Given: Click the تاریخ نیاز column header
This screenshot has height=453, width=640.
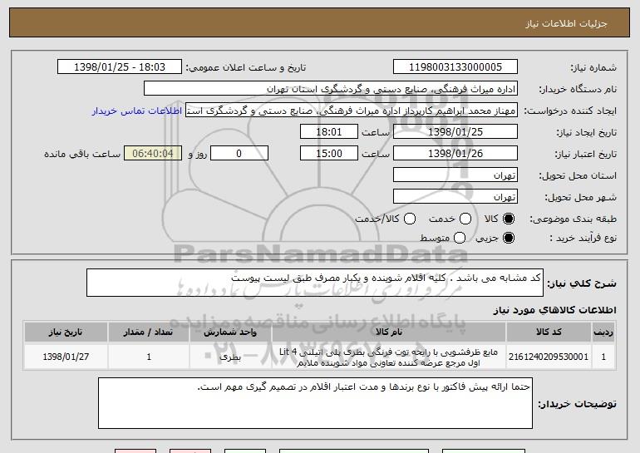Looking at the screenshot, I should pyautogui.click(x=66, y=332).
